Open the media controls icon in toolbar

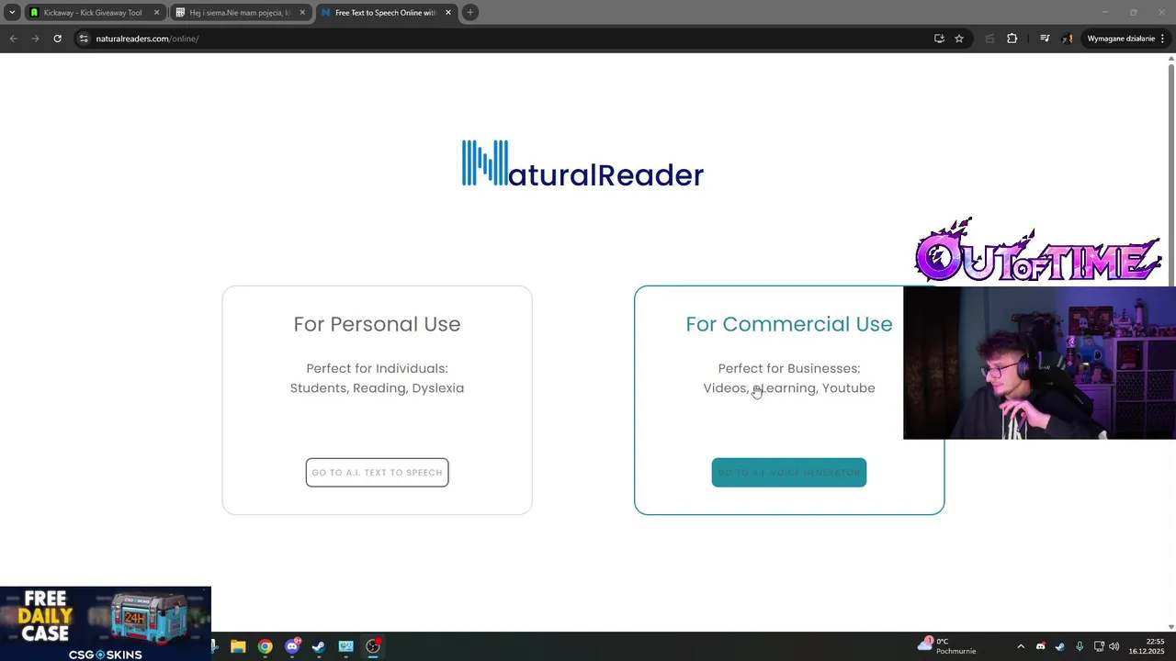tap(1045, 39)
